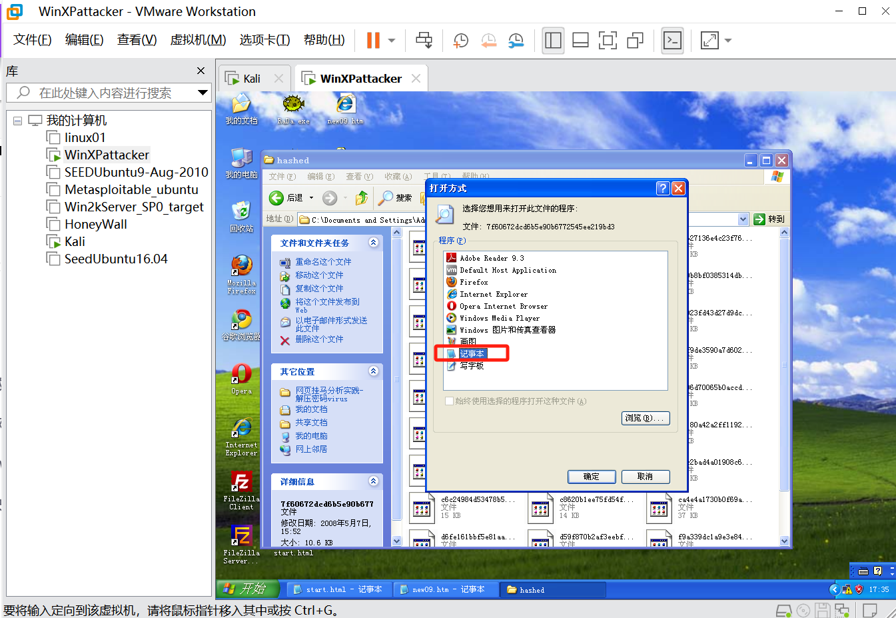Choose Opera Internet Browser in list
896x618 pixels.
pyautogui.click(x=504, y=306)
